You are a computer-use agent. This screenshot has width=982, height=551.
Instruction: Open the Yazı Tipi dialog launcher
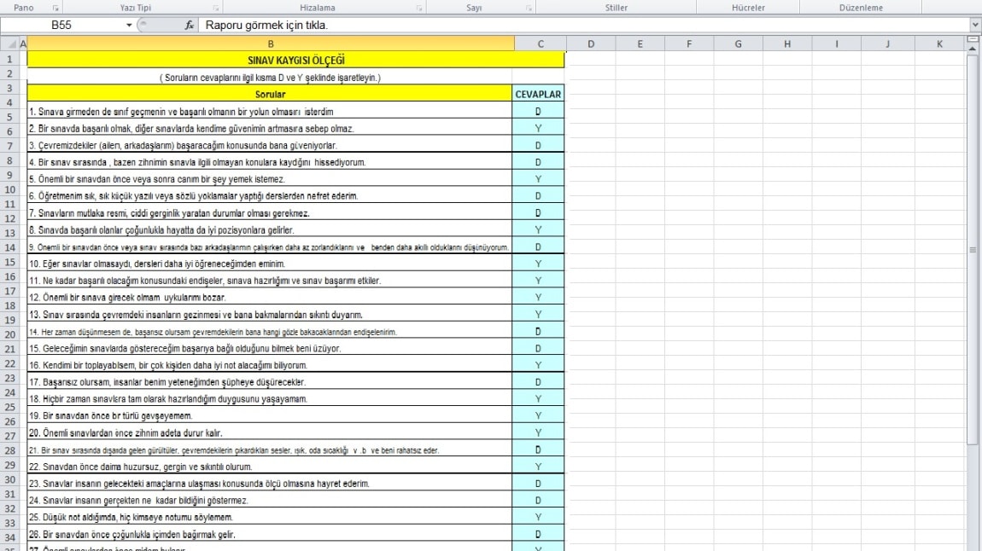tap(214, 7)
